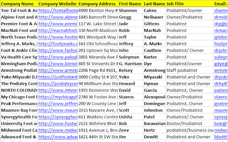
Task: Select the 3801 Miranda Ave address cell
Action: coord(98,57)
